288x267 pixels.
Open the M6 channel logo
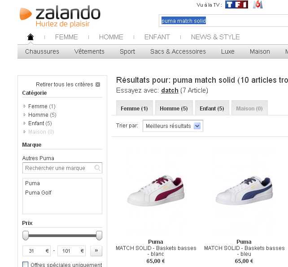click(x=257, y=4)
